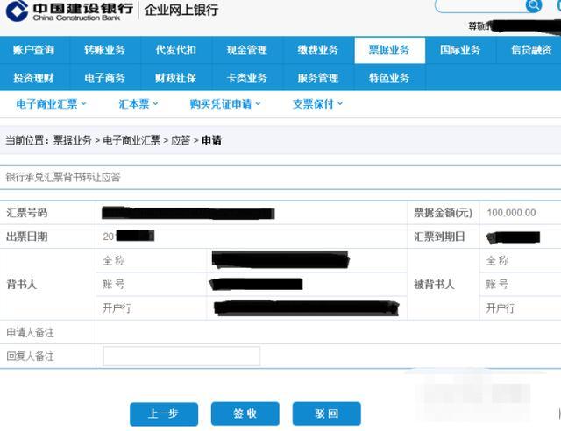Click the 签收 button

pos(245,413)
